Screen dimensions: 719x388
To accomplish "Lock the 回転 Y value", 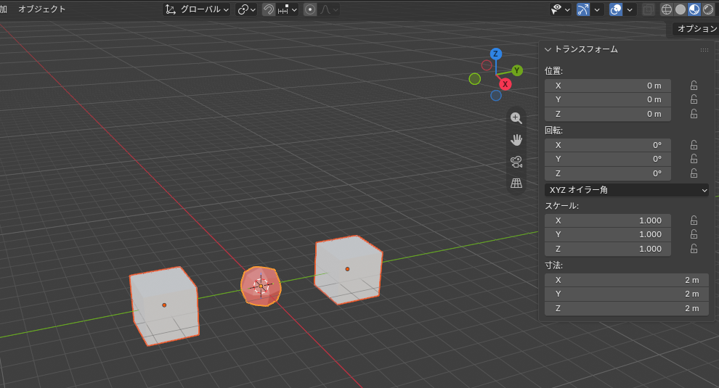I will pos(694,159).
